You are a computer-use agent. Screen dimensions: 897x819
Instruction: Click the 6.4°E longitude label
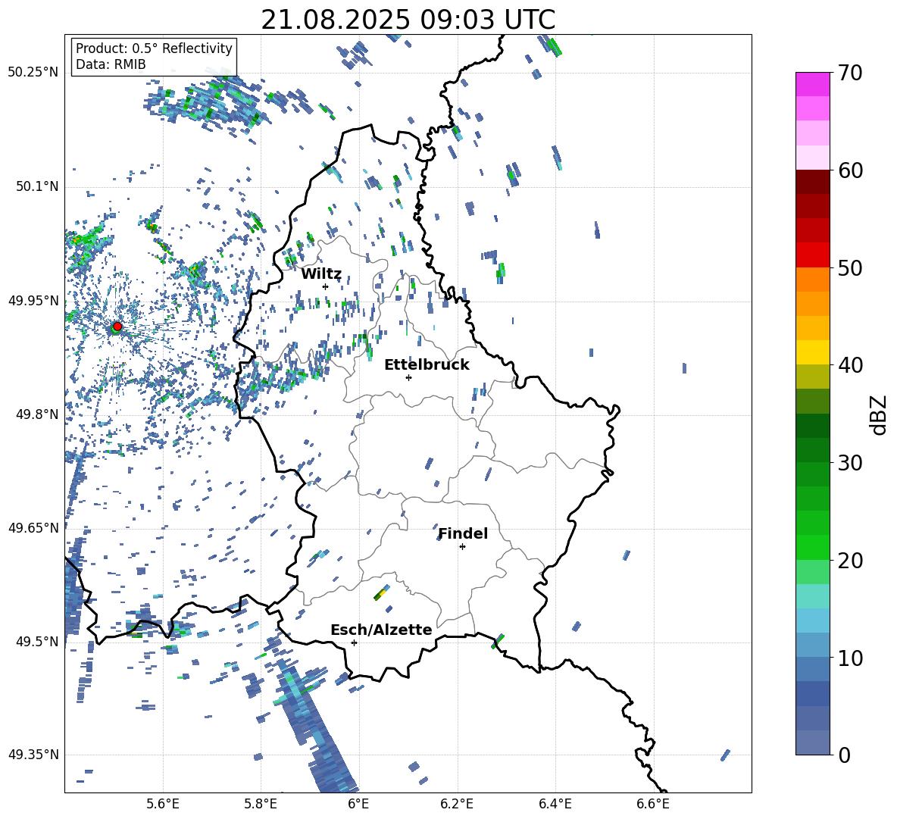point(555,804)
